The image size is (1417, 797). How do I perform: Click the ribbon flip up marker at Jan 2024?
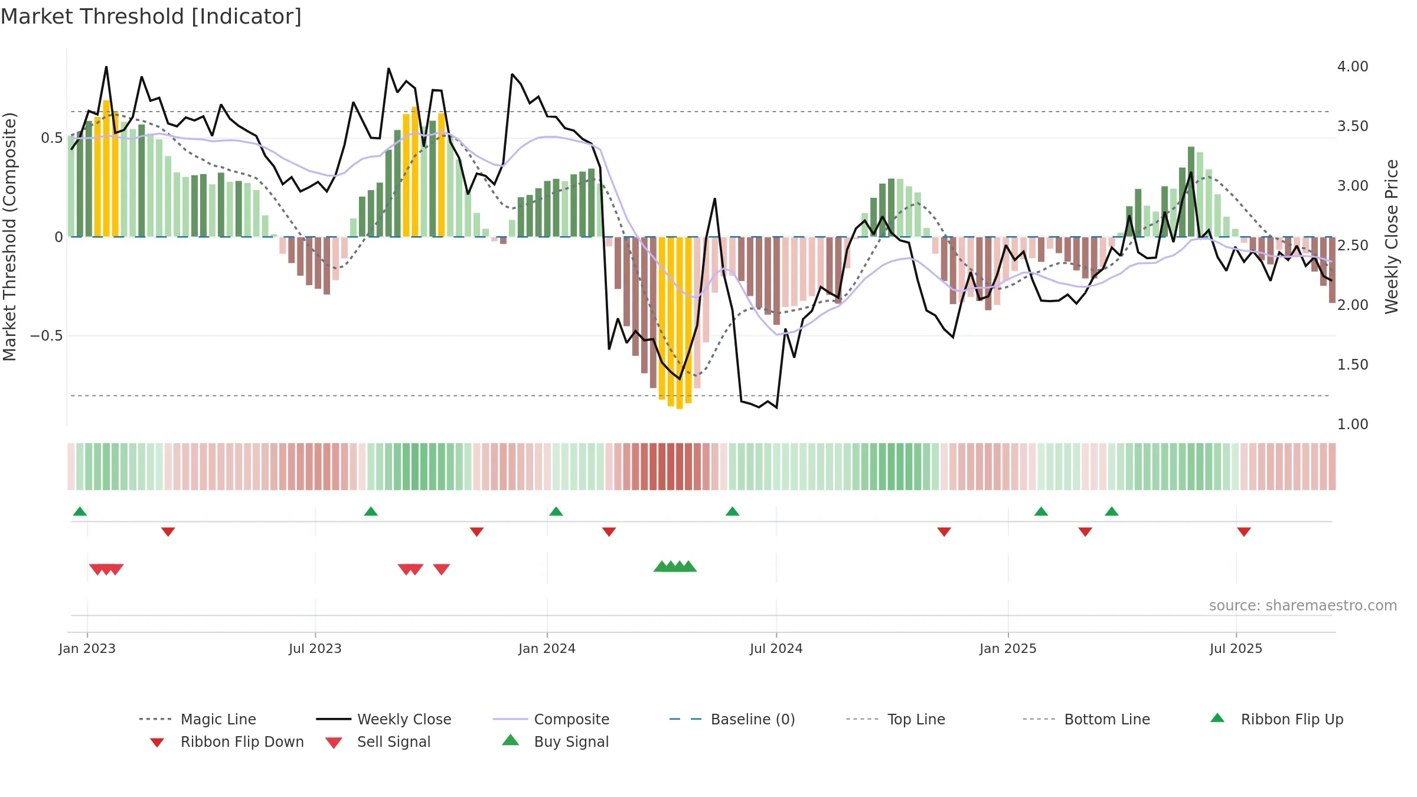tap(556, 511)
